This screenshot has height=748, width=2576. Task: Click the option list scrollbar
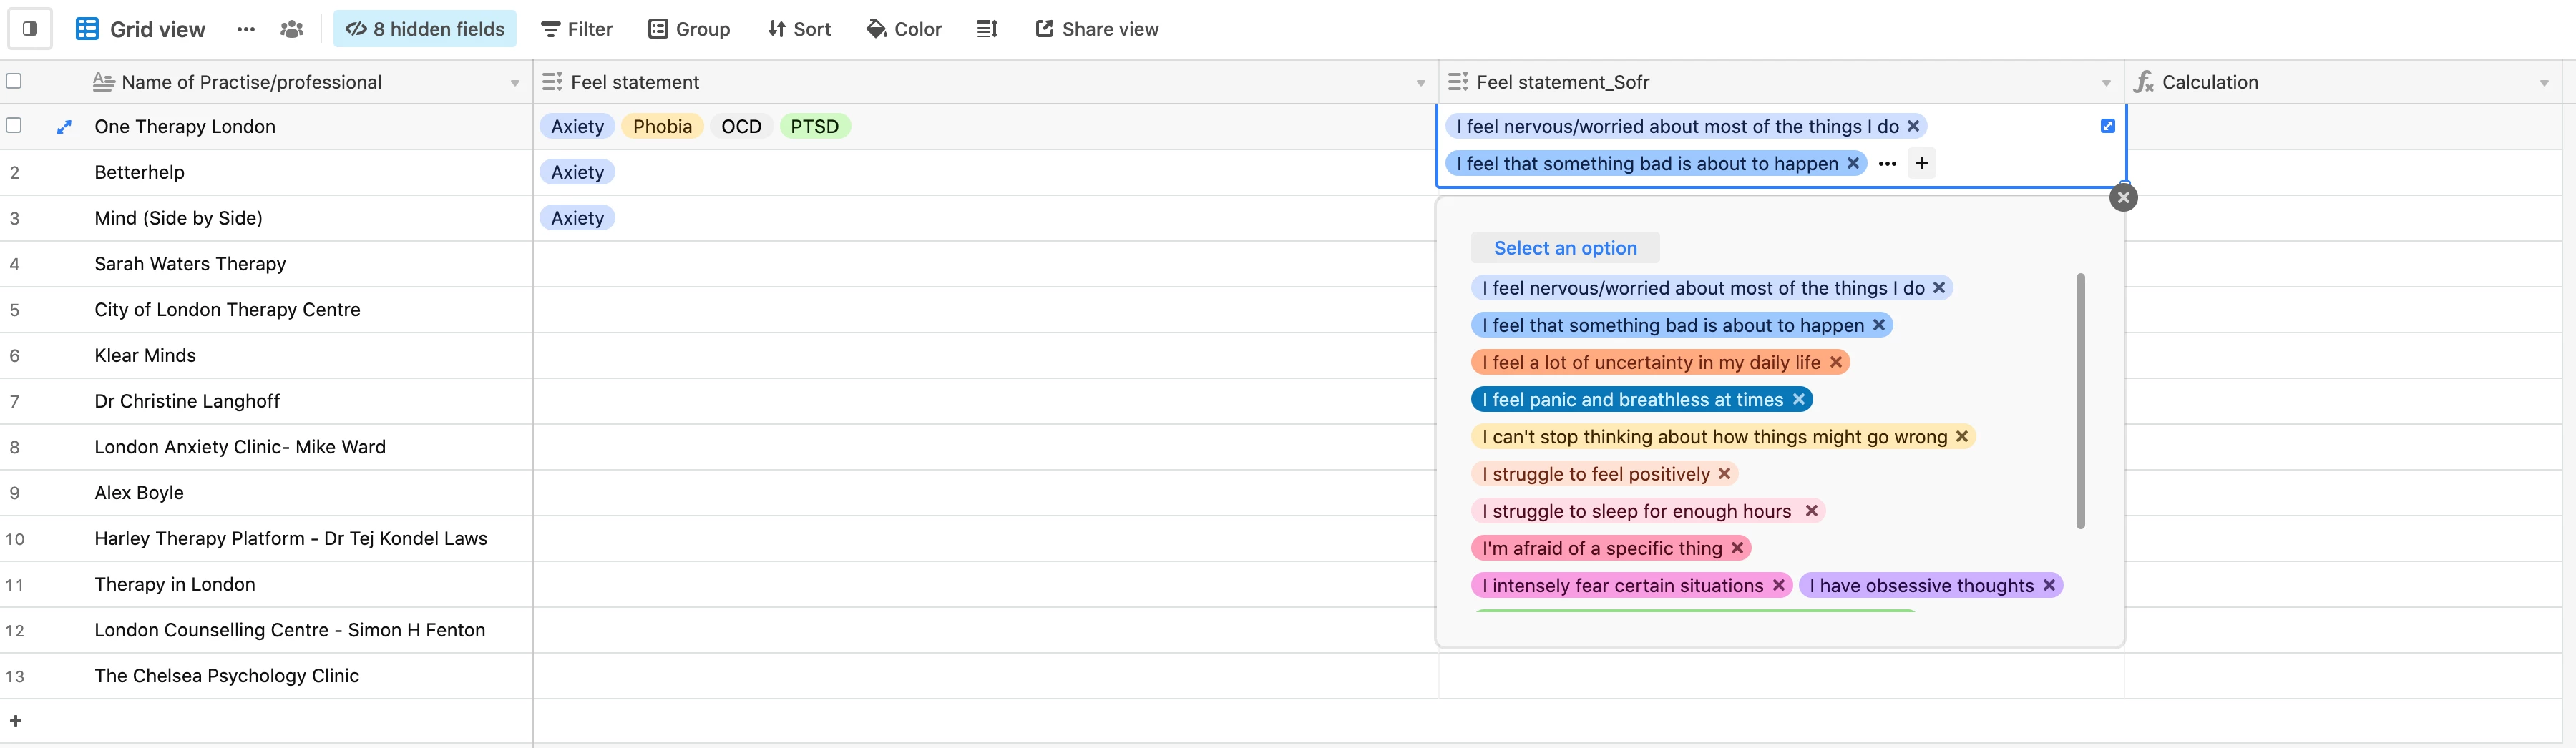coord(2080,400)
